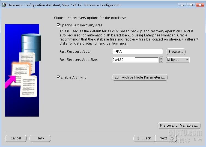Click the 'Fast Recovery Area Size:' label
The height and width of the screenshot is (147, 206).
coord(78,60)
